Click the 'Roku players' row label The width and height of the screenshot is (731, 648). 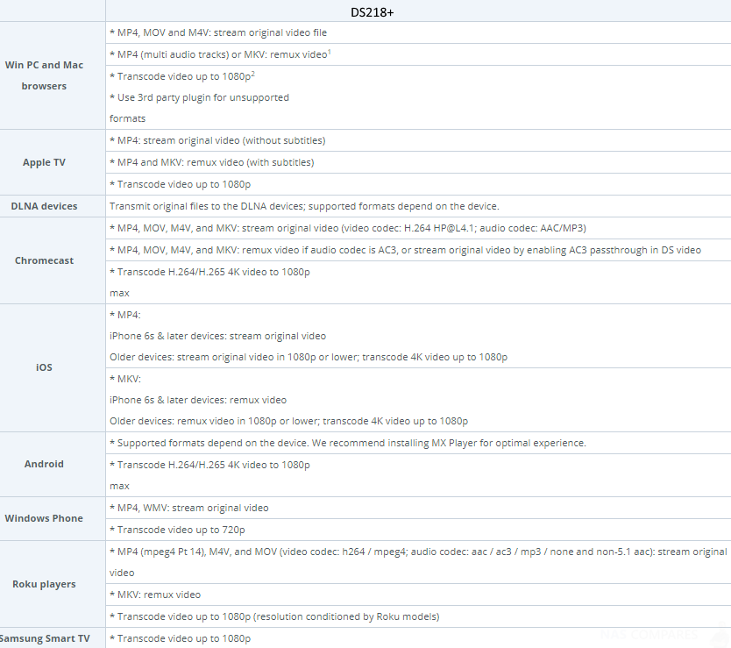[45, 584]
